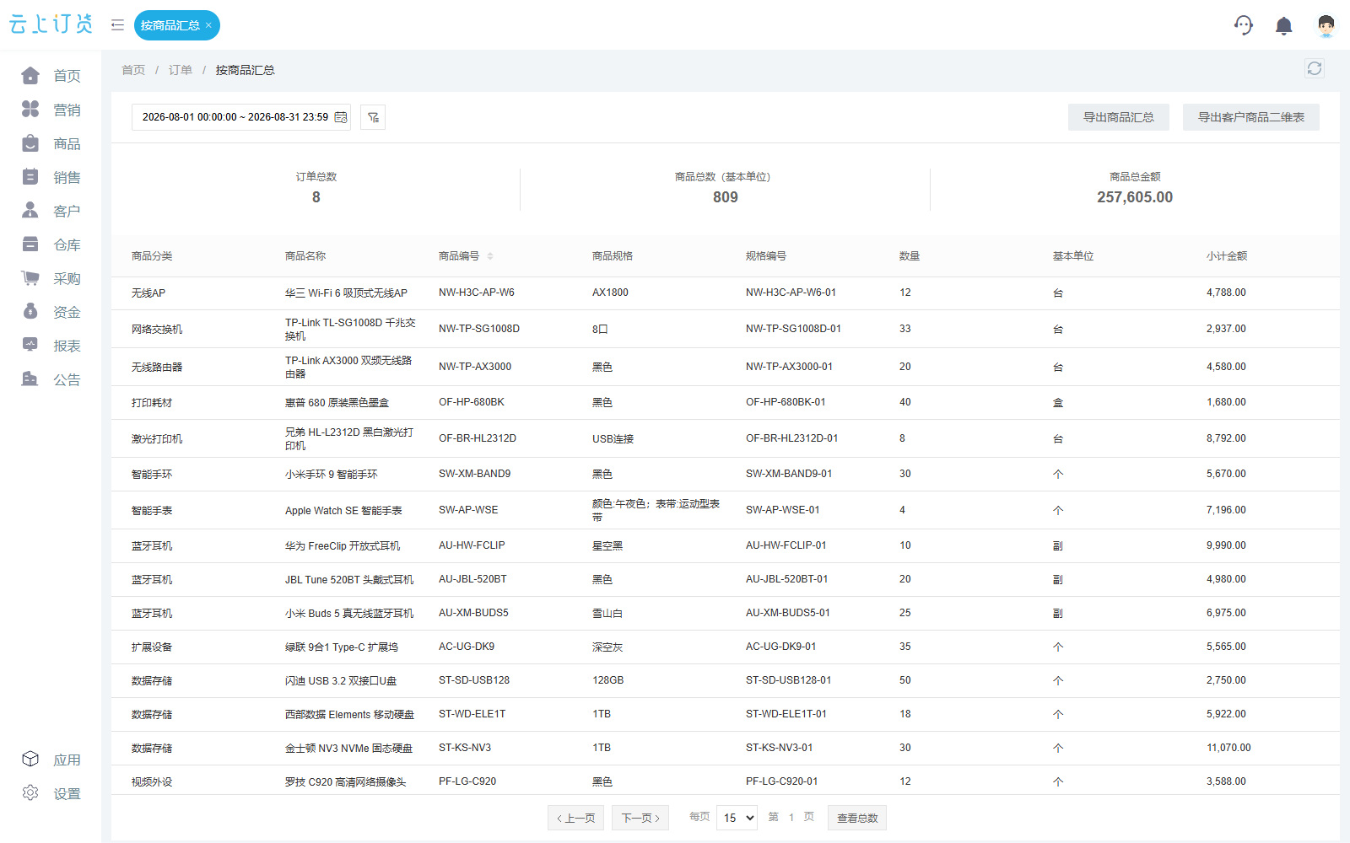Click the 华为 FreeClip 开放式耳机 product name
This screenshot has width=1350, height=843.
pyautogui.click(x=343, y=546)
